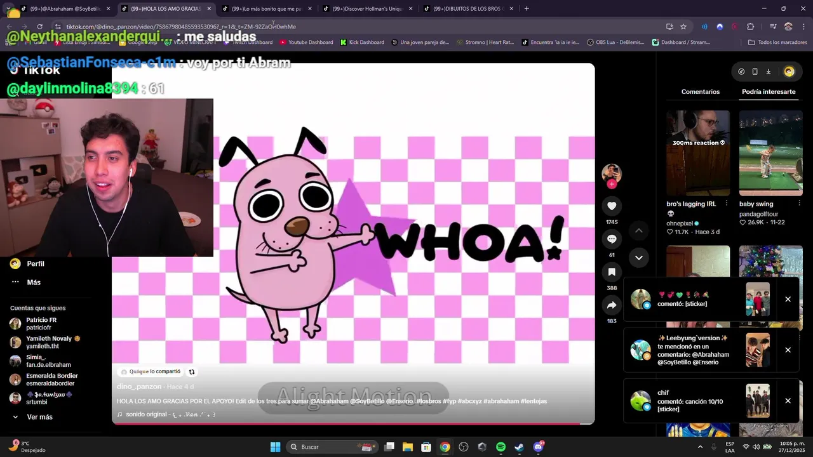This screenshot has width=813, height=457.
Task: Open Spotify from the taskbar
Action: point(501,447)
